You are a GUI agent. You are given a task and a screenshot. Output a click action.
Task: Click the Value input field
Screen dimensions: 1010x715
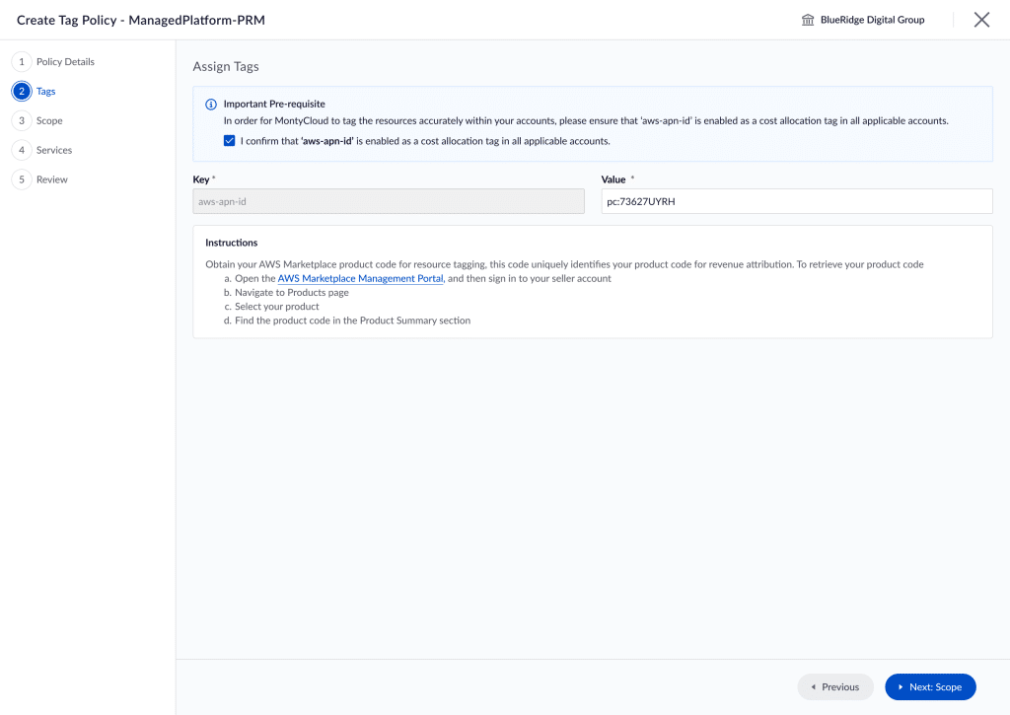pos(797,201)
